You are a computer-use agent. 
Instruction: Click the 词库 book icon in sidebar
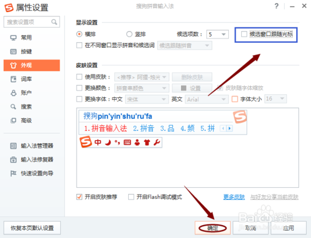[x=13, y=79]
